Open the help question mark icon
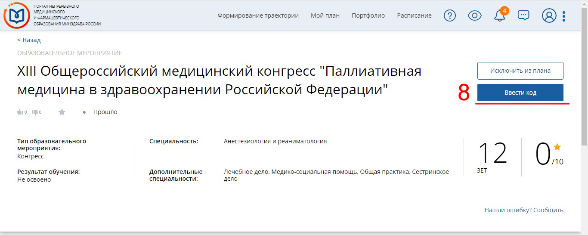Viewport: 588px width, 235px height. [450, 15]
